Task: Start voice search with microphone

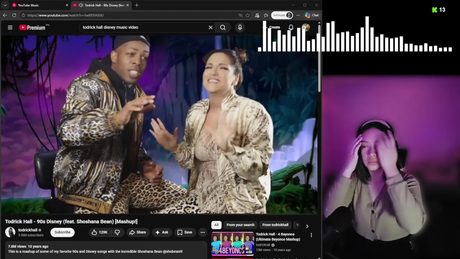Action: [240, 27]
